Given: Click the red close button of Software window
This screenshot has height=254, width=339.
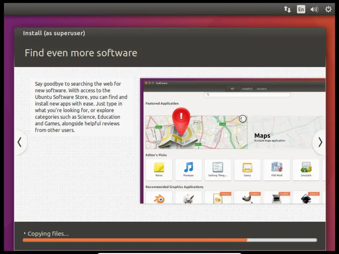Looking at the screenshot, I should (x=146, y=83).
